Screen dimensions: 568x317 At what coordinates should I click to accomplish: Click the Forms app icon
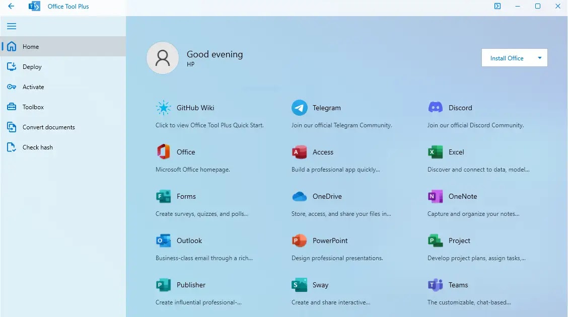(x=163, y=196)
